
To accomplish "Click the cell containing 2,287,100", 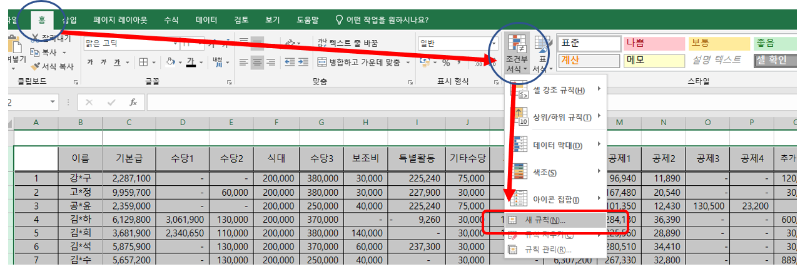I will click(129, 178).
